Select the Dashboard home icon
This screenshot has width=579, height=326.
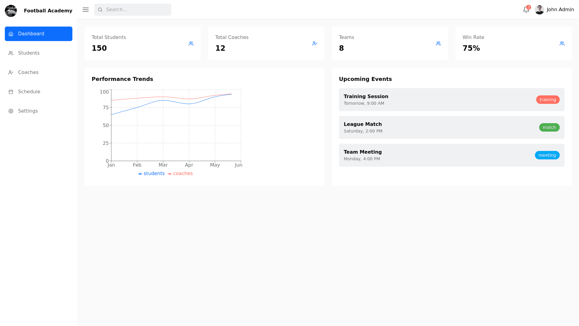pos(11,34)
